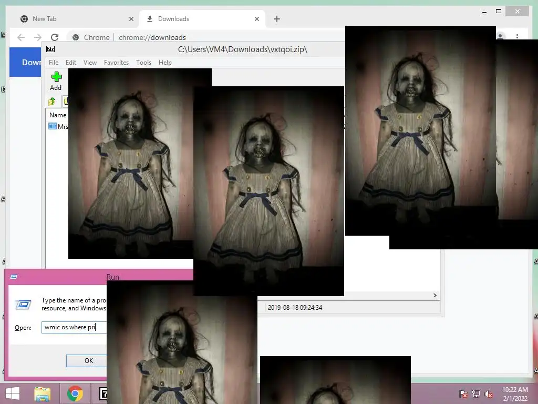Click the doll image popup over the Run dialog
The image size is (538, 404).
(x=182, y=342)
